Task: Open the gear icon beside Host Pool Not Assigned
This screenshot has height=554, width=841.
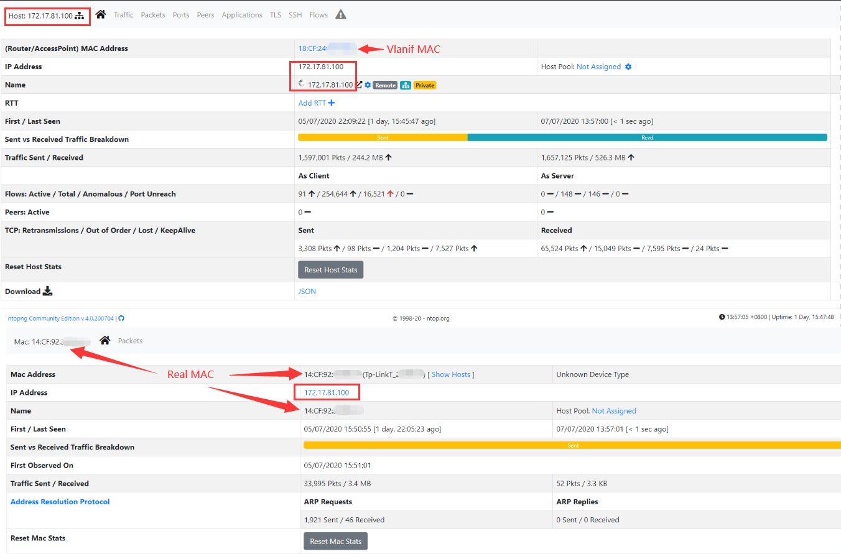Action: [627, 67]
